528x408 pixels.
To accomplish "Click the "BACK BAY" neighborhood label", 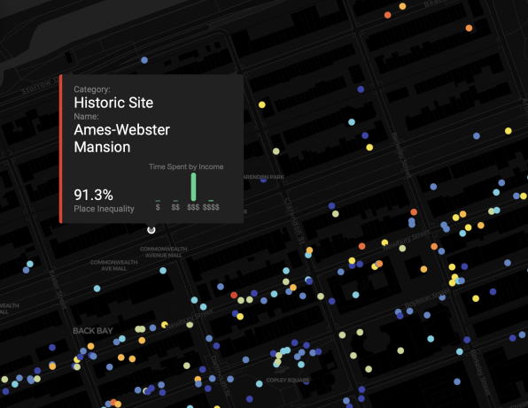I will (x=93, y=331).
